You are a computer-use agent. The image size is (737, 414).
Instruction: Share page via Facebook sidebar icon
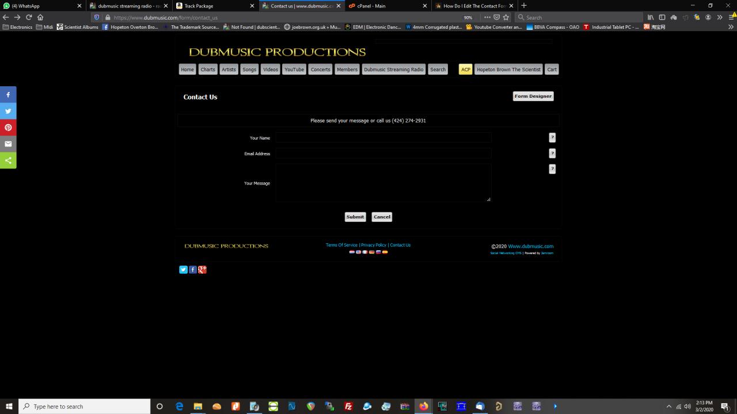coord(8,94)
